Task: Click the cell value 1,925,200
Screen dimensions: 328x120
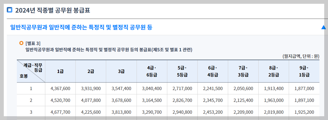Action: click(x=304, y=112)
